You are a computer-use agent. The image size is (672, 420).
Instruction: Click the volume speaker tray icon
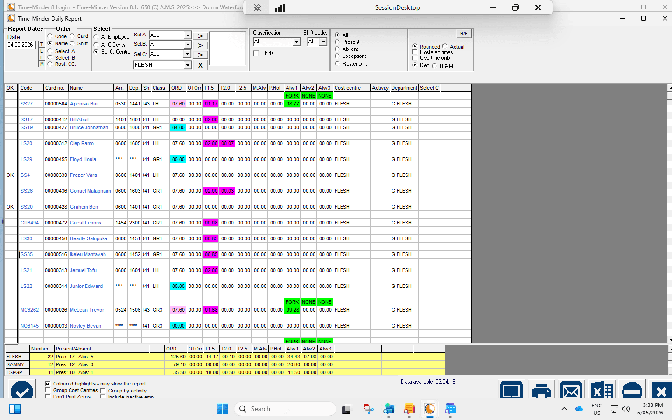[626, 409]
